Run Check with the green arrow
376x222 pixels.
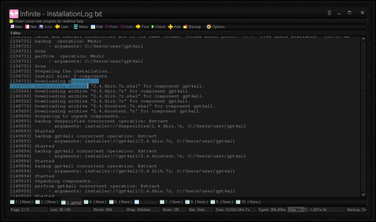tap(158, 27)
